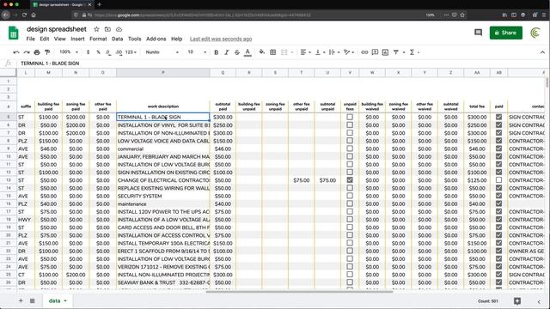Image resolution: width=550 pixels, height=309 pixels.
Task: Click the Print icon
Action: [37, 52]
